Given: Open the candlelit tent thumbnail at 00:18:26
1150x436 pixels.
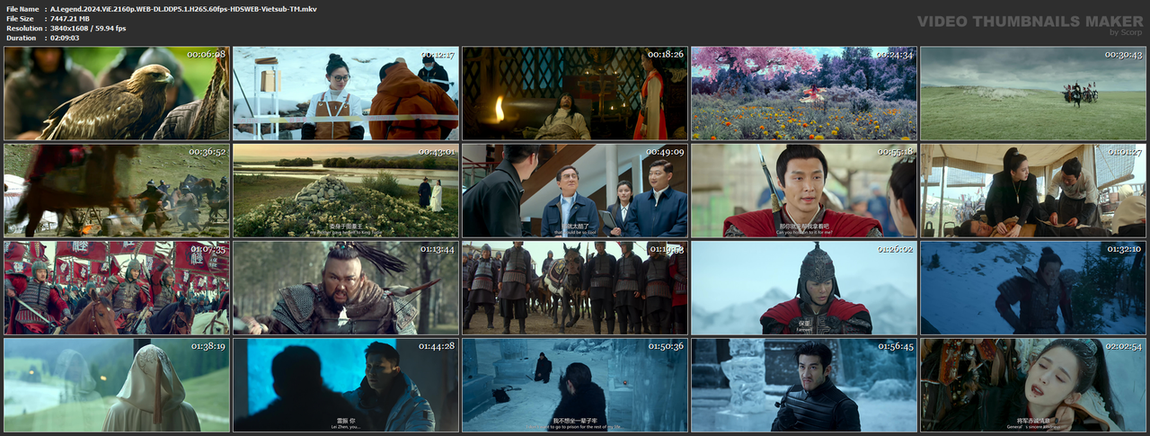Looking at the screenshot, I should [575, 93].
